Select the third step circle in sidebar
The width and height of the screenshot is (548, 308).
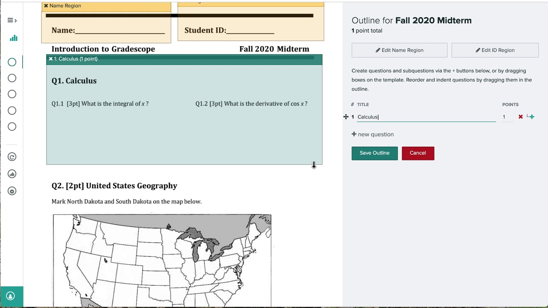tap(12, 94)
